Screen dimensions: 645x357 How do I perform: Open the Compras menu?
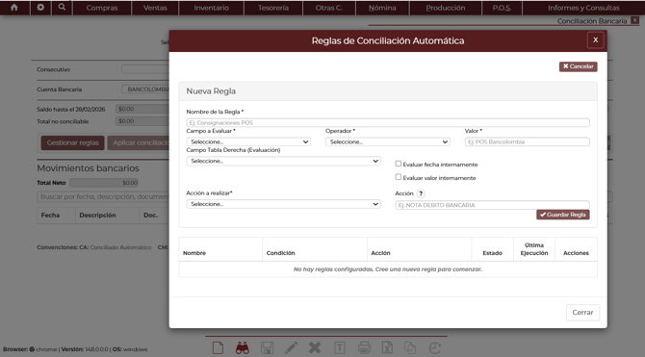click(x=102, y=8)
